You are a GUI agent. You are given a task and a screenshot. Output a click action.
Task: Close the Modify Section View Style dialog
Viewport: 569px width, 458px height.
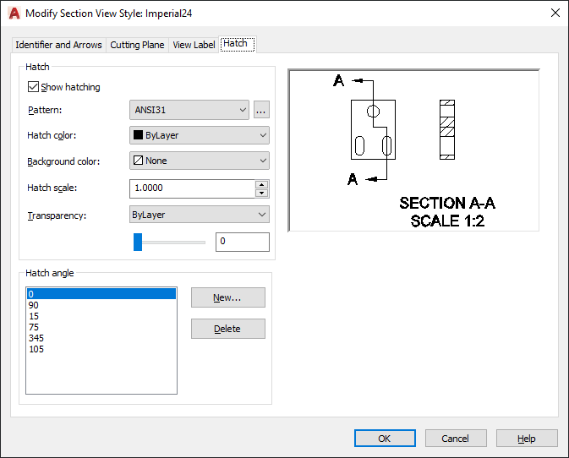[x=555, y=13]
